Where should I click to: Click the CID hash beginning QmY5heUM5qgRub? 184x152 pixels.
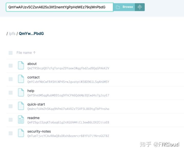point(68,95)
